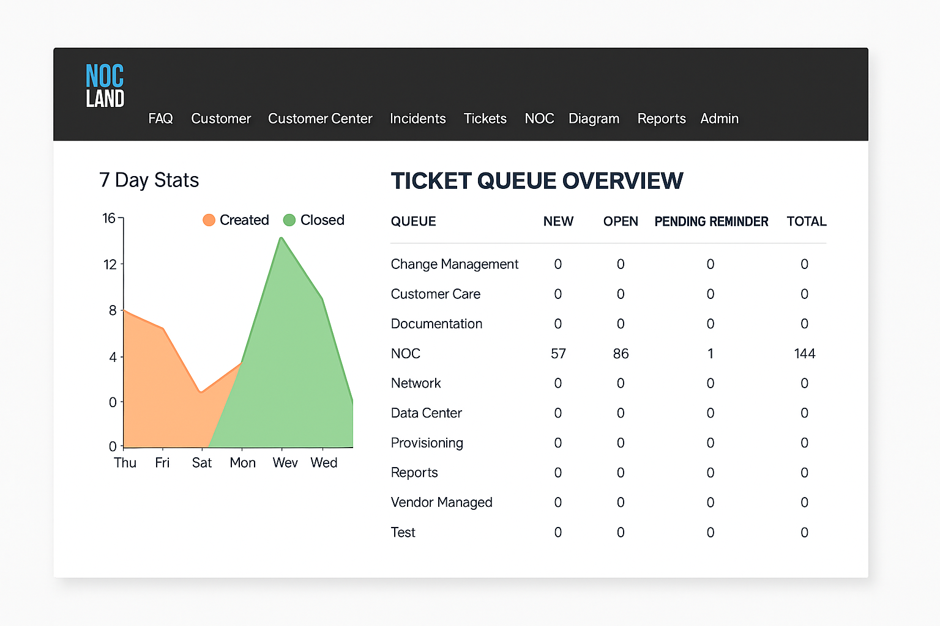Click the green Closed peak on chart
Screen dimensions: 940x626
pos(282,238)
